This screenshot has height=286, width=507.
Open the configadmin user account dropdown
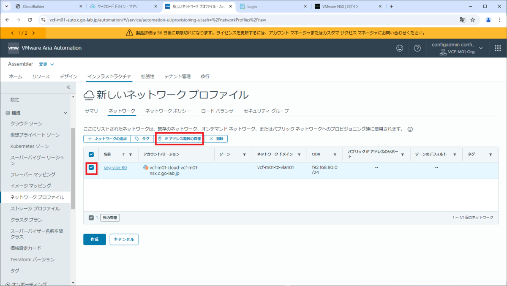coord(458,48)
